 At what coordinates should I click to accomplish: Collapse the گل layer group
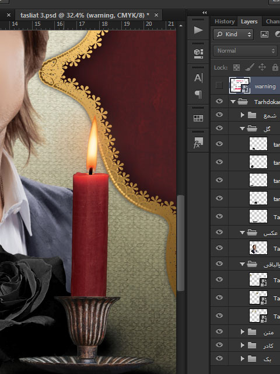pos(243,129)
